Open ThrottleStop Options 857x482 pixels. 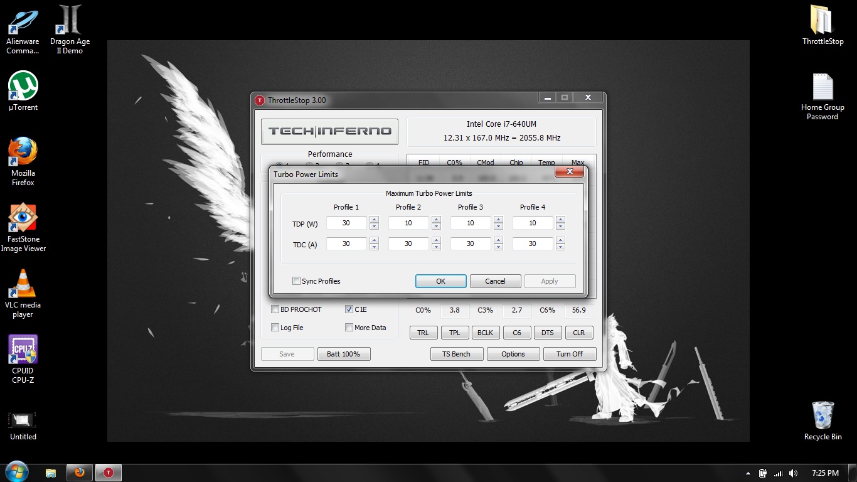point(513,354)
